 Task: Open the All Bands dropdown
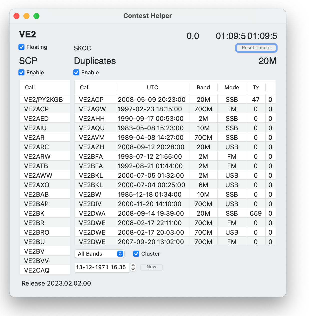coord(99,254)
